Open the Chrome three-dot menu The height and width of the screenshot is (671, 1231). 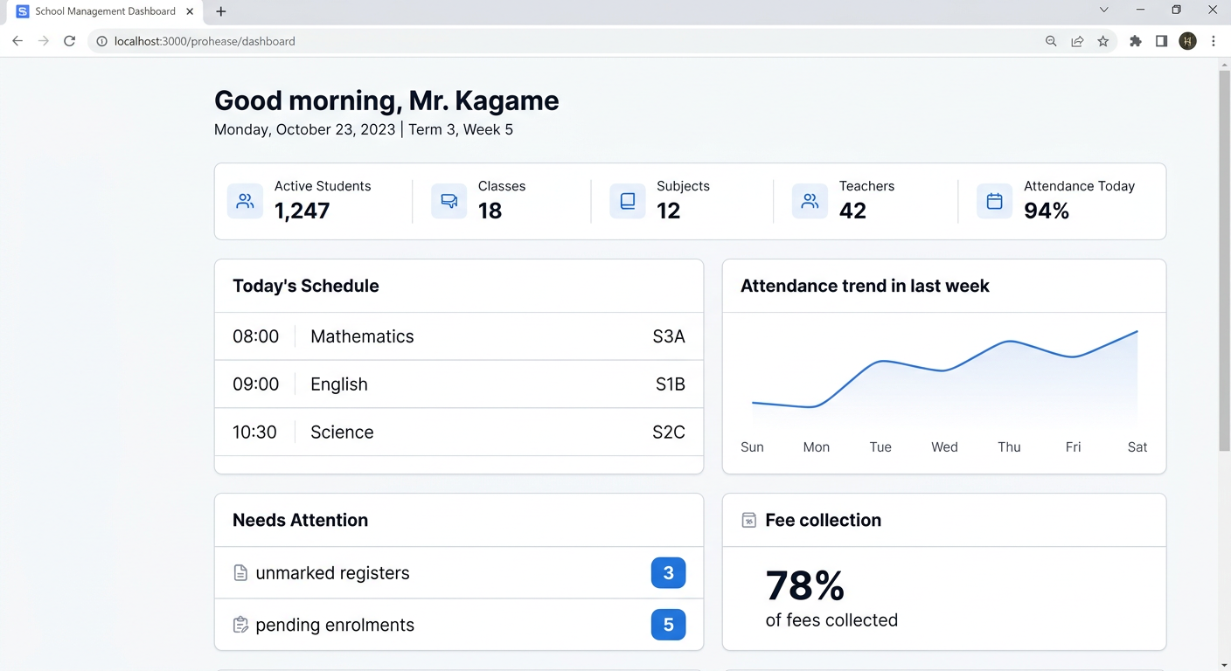click(x=1214, y=41)
